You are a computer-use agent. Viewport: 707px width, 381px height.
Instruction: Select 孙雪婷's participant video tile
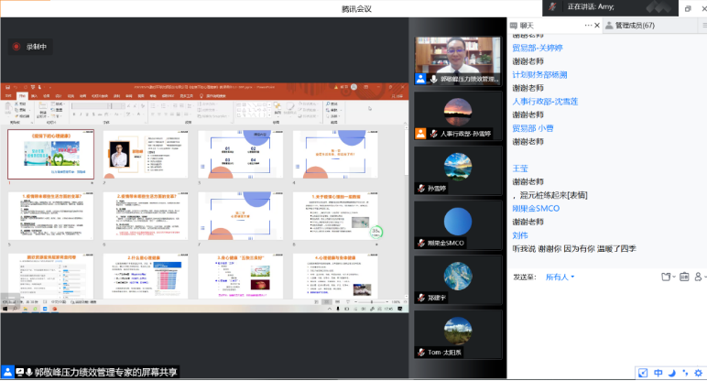click(x=457, y=171)
